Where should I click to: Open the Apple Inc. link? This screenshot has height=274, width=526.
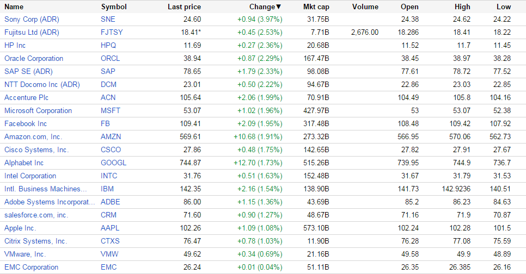pos(20,228)
